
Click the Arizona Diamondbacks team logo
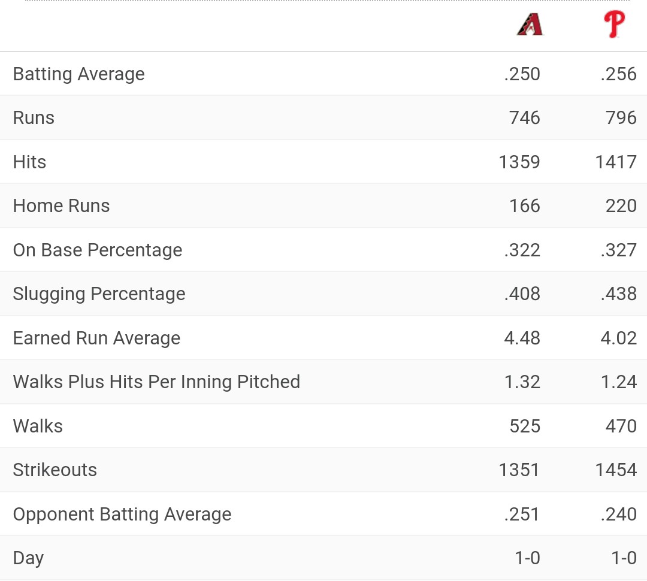[x=530, y=25]
